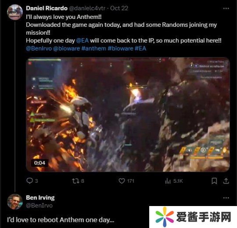Click the reply comment bubble icon

pyautogui.click(x=30, y=181)
